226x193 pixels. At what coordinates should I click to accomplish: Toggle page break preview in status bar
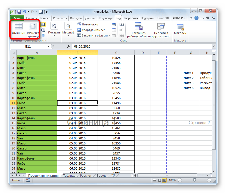point(164,180)
